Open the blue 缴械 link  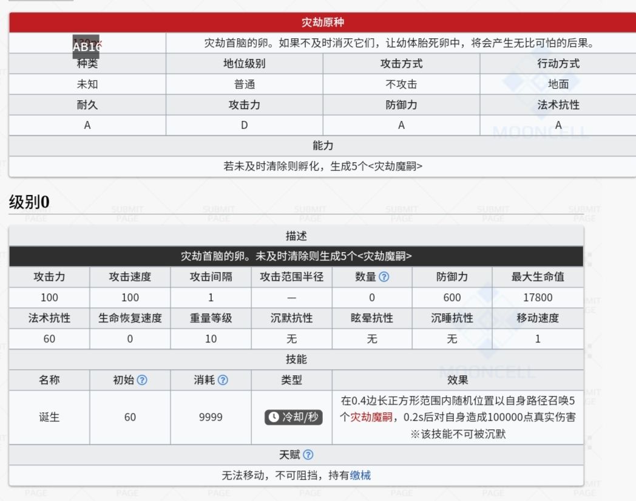click(x=360, y=475)
